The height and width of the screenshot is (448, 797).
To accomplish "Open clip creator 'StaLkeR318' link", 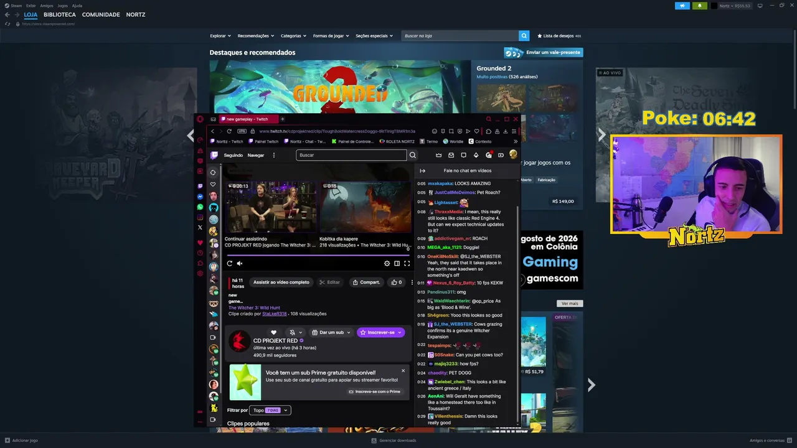I will [275, 314].
